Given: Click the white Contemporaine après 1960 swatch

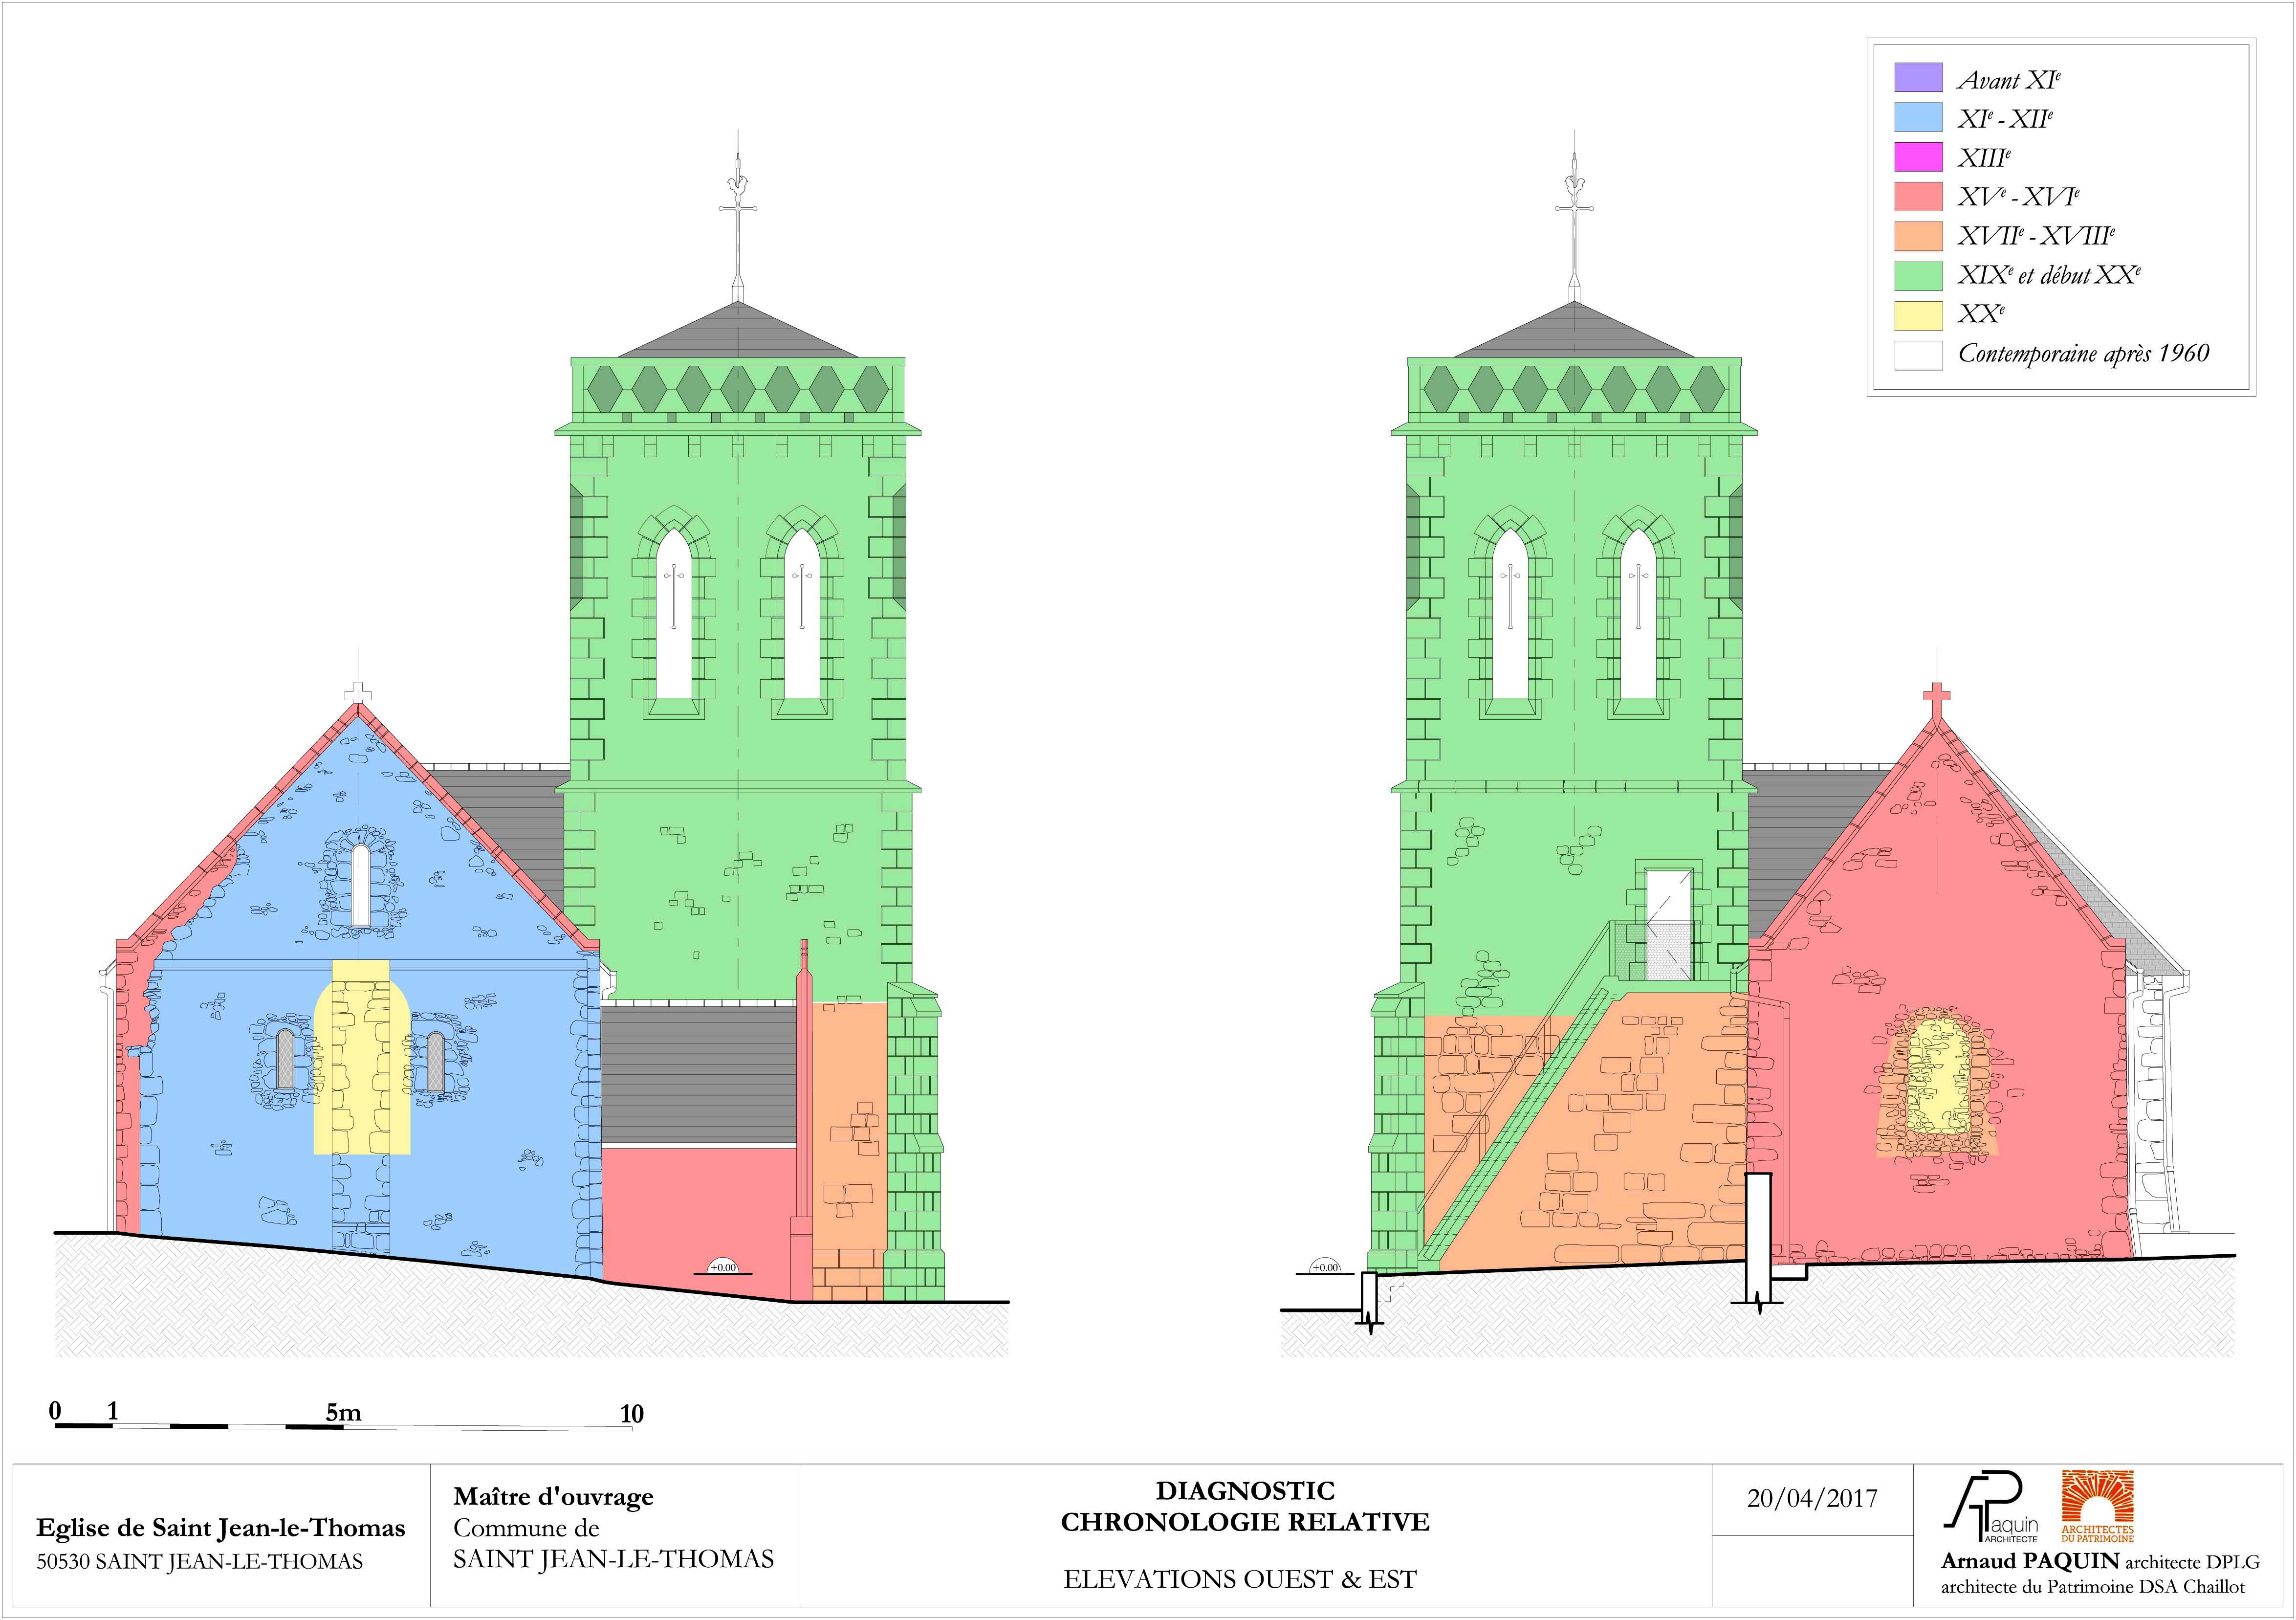Looking at the screenshot, I should [1918, 355].
